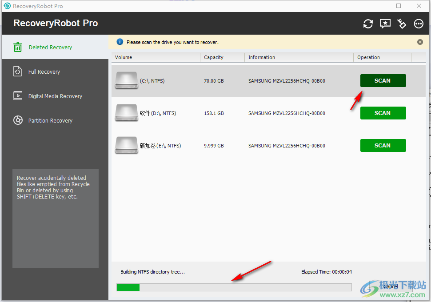Screen dimensions: 431x302
Task: Sort by the Volume column header
Action: 156,57
